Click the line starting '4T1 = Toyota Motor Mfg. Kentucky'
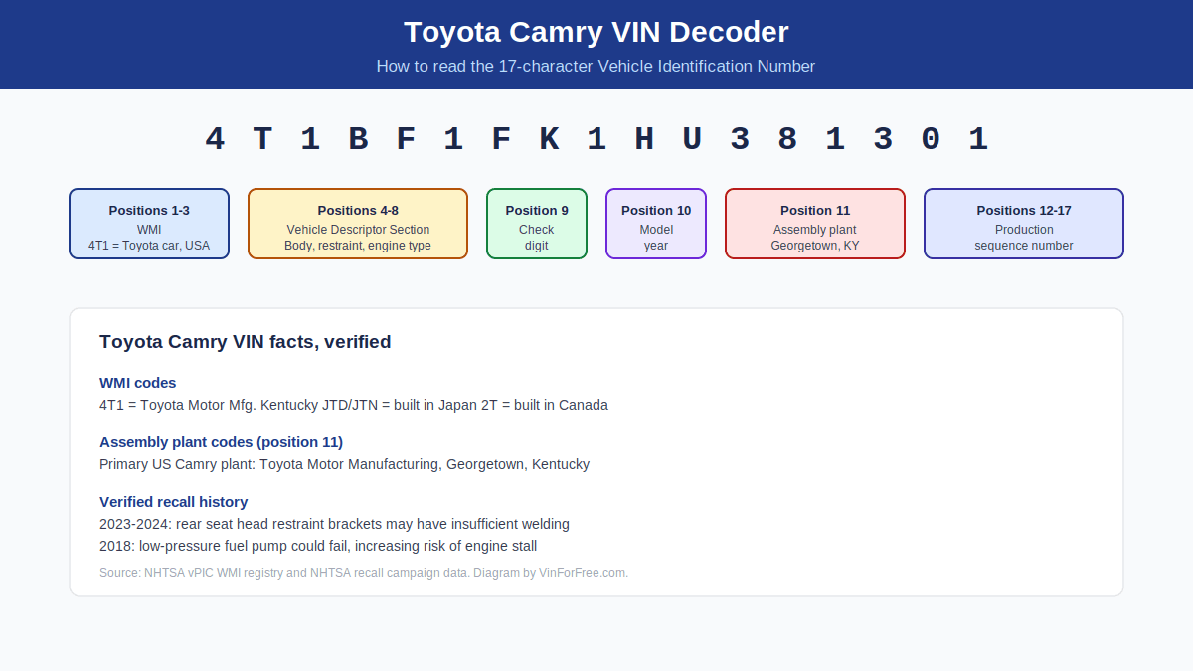 [x=354, y=405]
